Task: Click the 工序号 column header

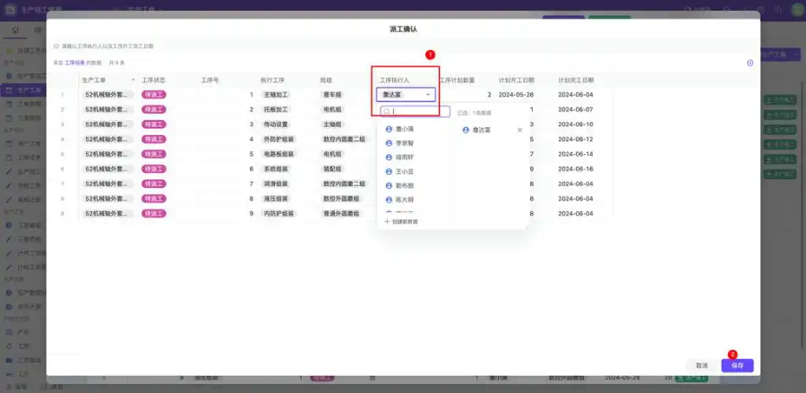Action: [210, 81]
